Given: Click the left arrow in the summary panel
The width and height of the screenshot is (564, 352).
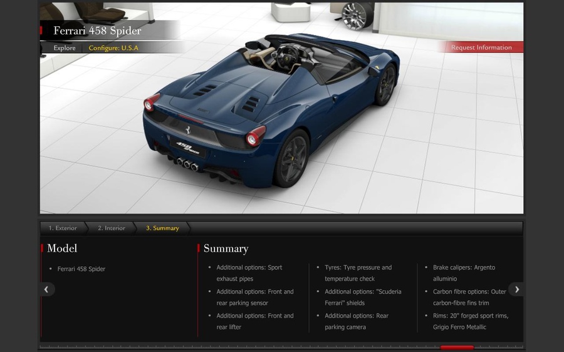Looking at the screenshot, I should pos(46,289).
